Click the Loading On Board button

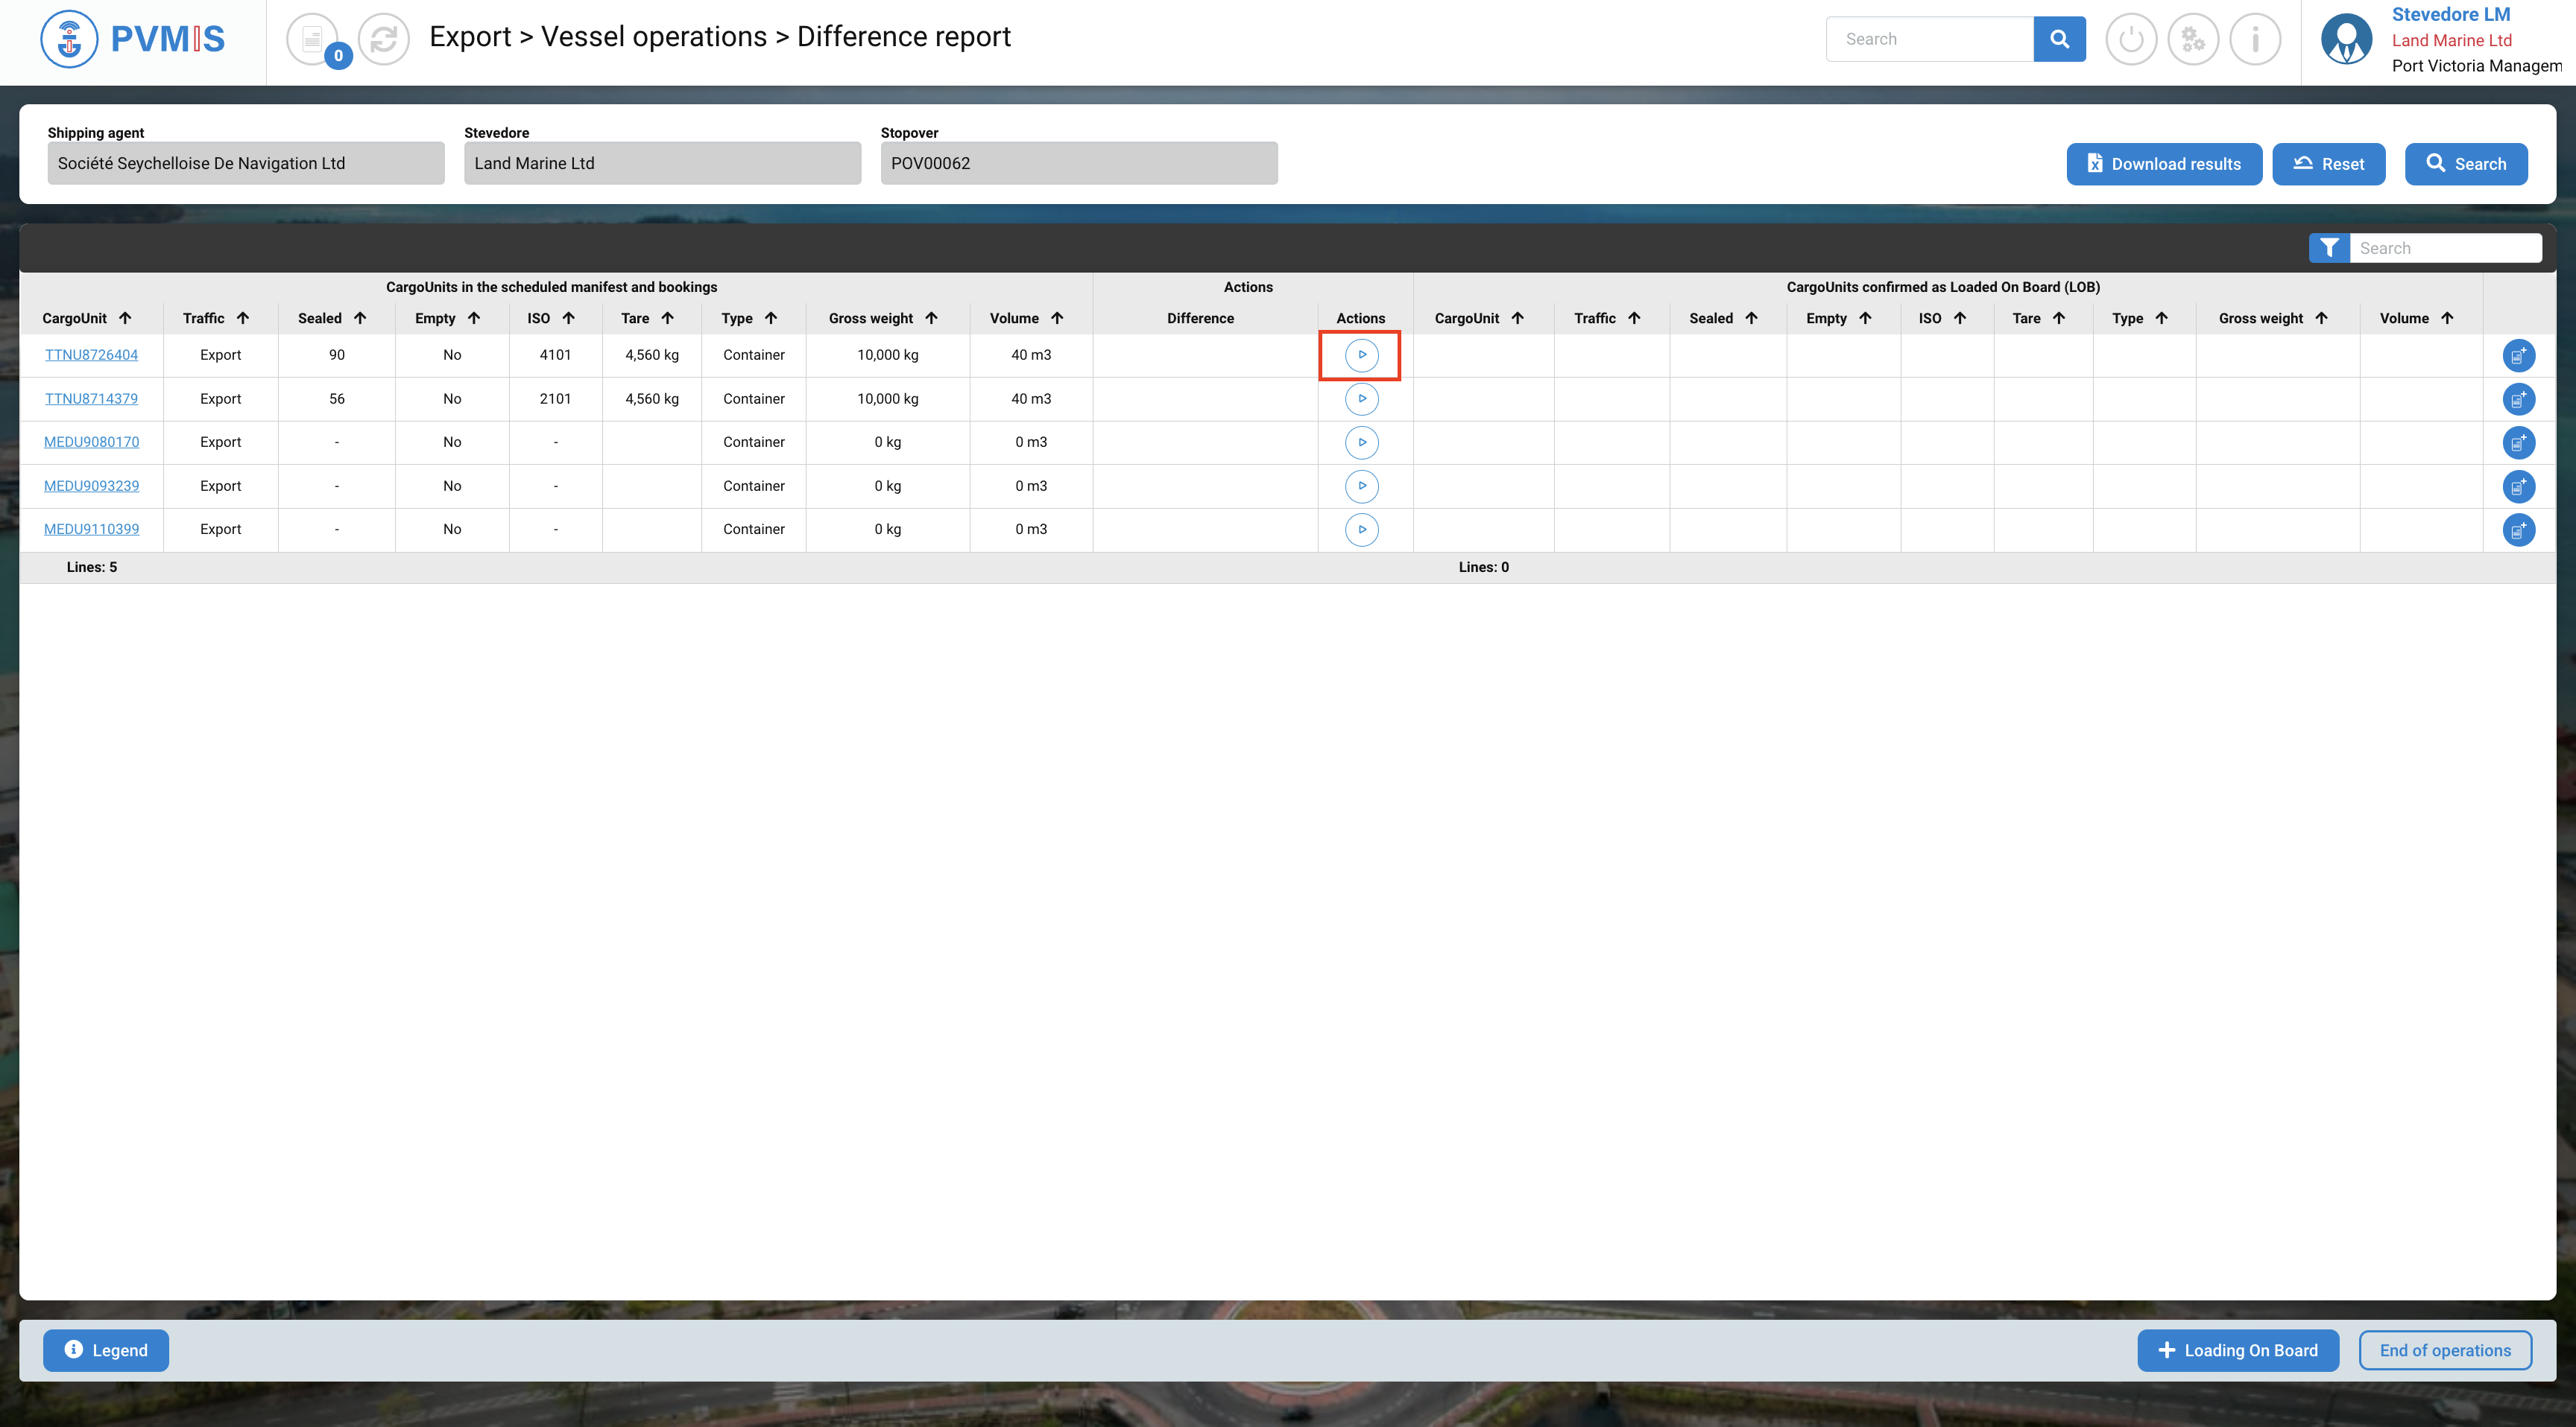pos(2237,1350)
